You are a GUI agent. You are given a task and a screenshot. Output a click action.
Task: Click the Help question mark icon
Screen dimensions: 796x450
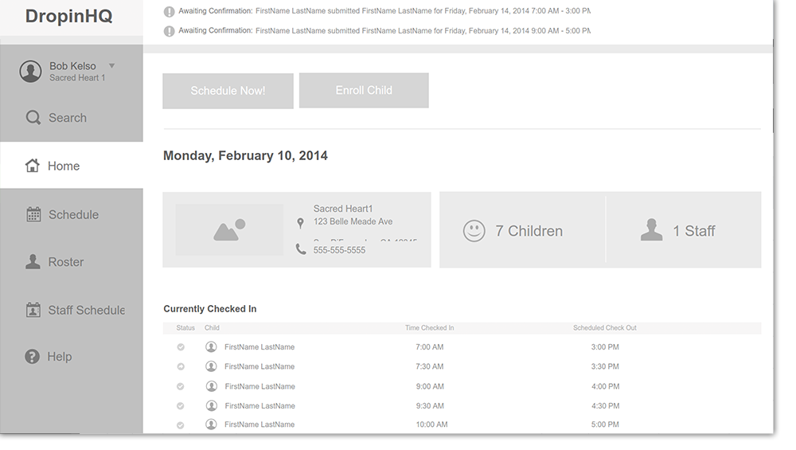pyautogui.click(x=32, y=357)
